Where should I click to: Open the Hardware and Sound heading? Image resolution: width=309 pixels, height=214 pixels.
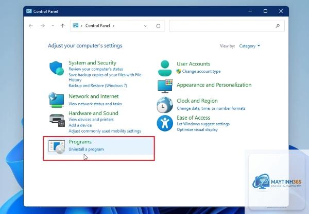(93, 113)
